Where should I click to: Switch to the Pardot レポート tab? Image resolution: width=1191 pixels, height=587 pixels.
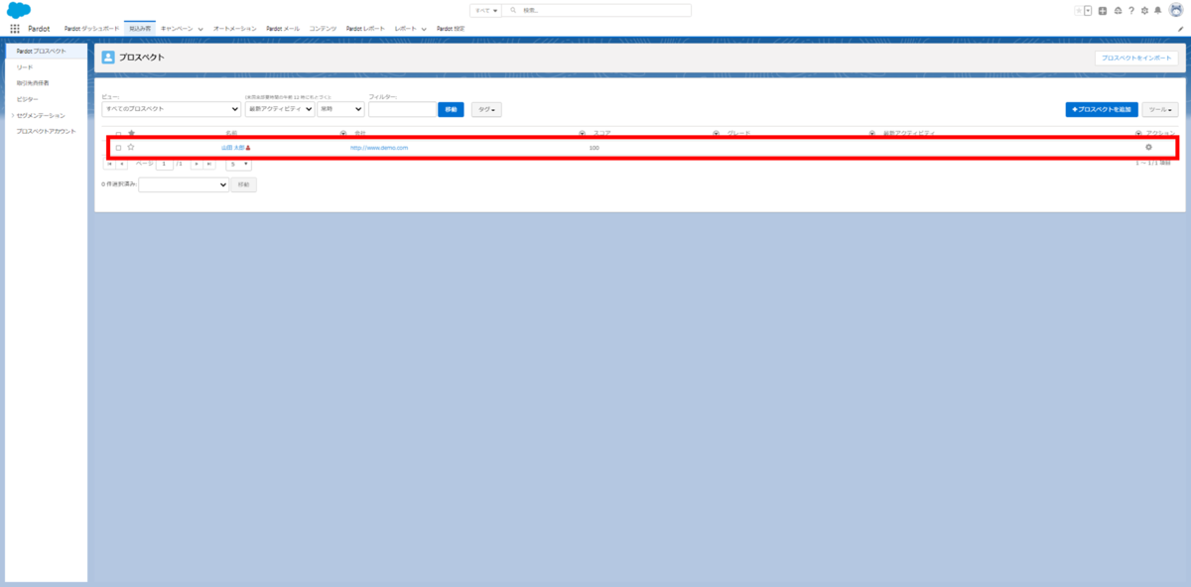[x=365, y=29]
